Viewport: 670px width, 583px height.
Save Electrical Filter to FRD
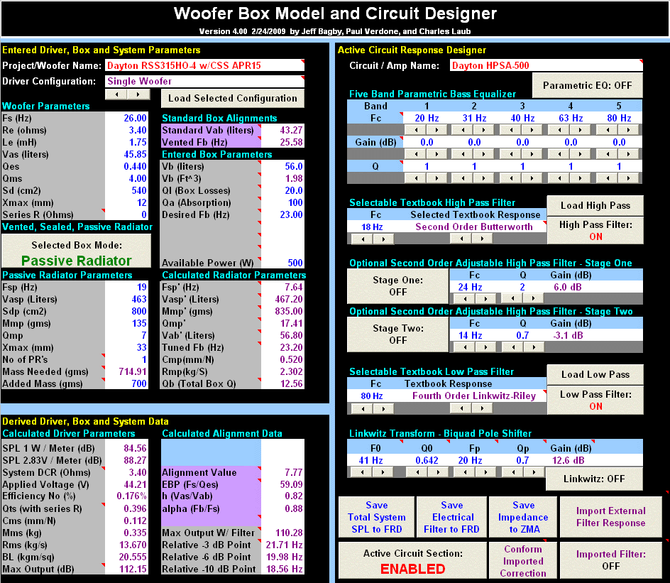point(451,517)
